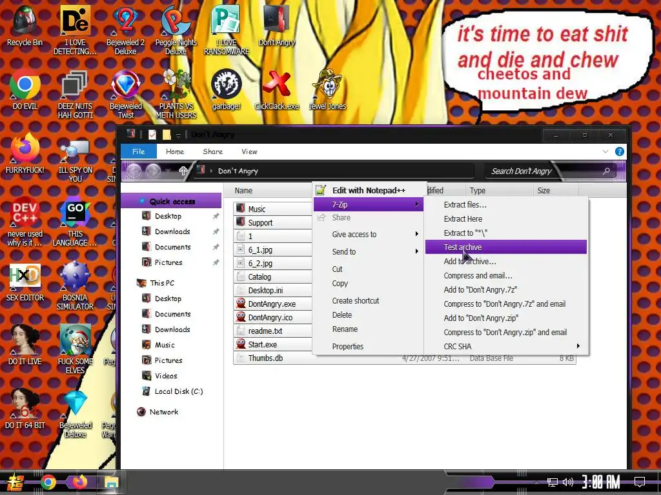Open the Don't Angry desktop shortcut

tap(276, 26)
